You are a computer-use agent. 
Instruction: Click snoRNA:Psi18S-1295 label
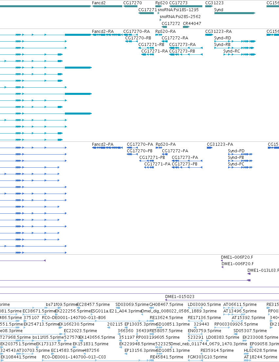(x=178, y=10)
